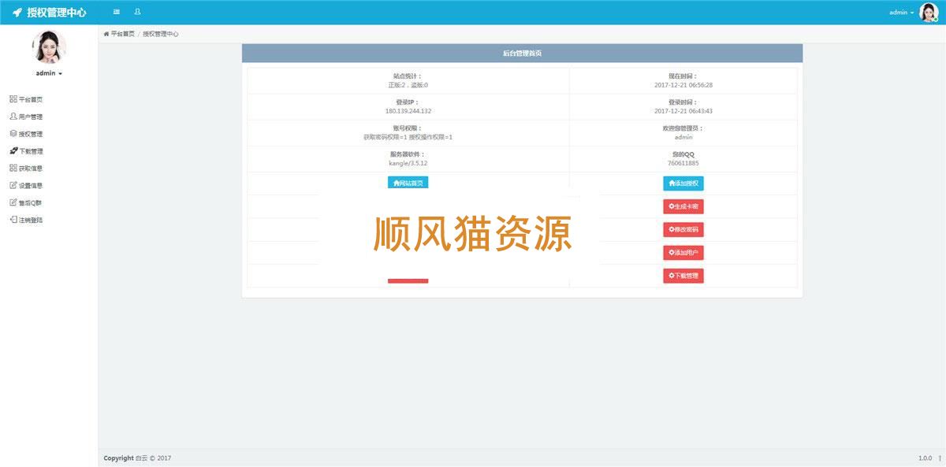Click the login time 2017-12-21 06:43:43
The height and width of the screenshot is (467, 946).
click(x=683, y=111)
